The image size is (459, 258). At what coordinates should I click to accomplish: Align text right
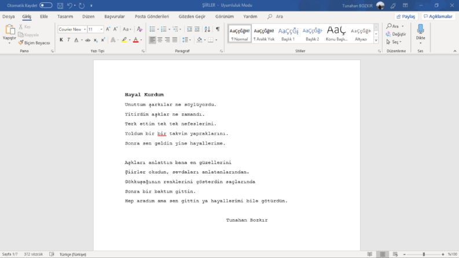(x=167, y=40)
